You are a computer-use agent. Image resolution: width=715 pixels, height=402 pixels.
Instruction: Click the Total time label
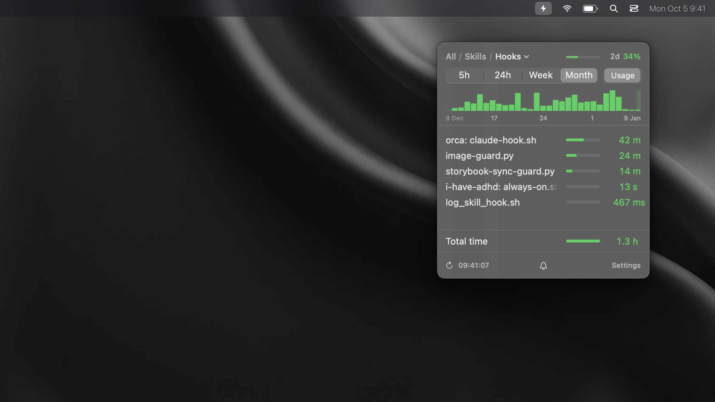(x=467, y=241)
